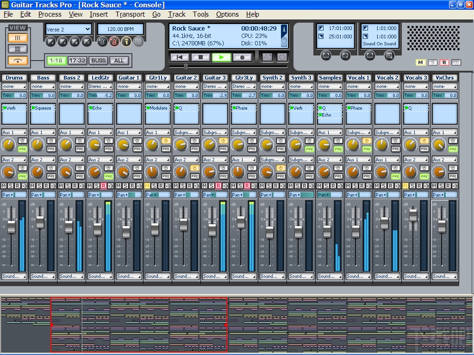Open Drums input dropdown showing -none-
This screenshot has height=355, width=474.
[x=15, y=86]
